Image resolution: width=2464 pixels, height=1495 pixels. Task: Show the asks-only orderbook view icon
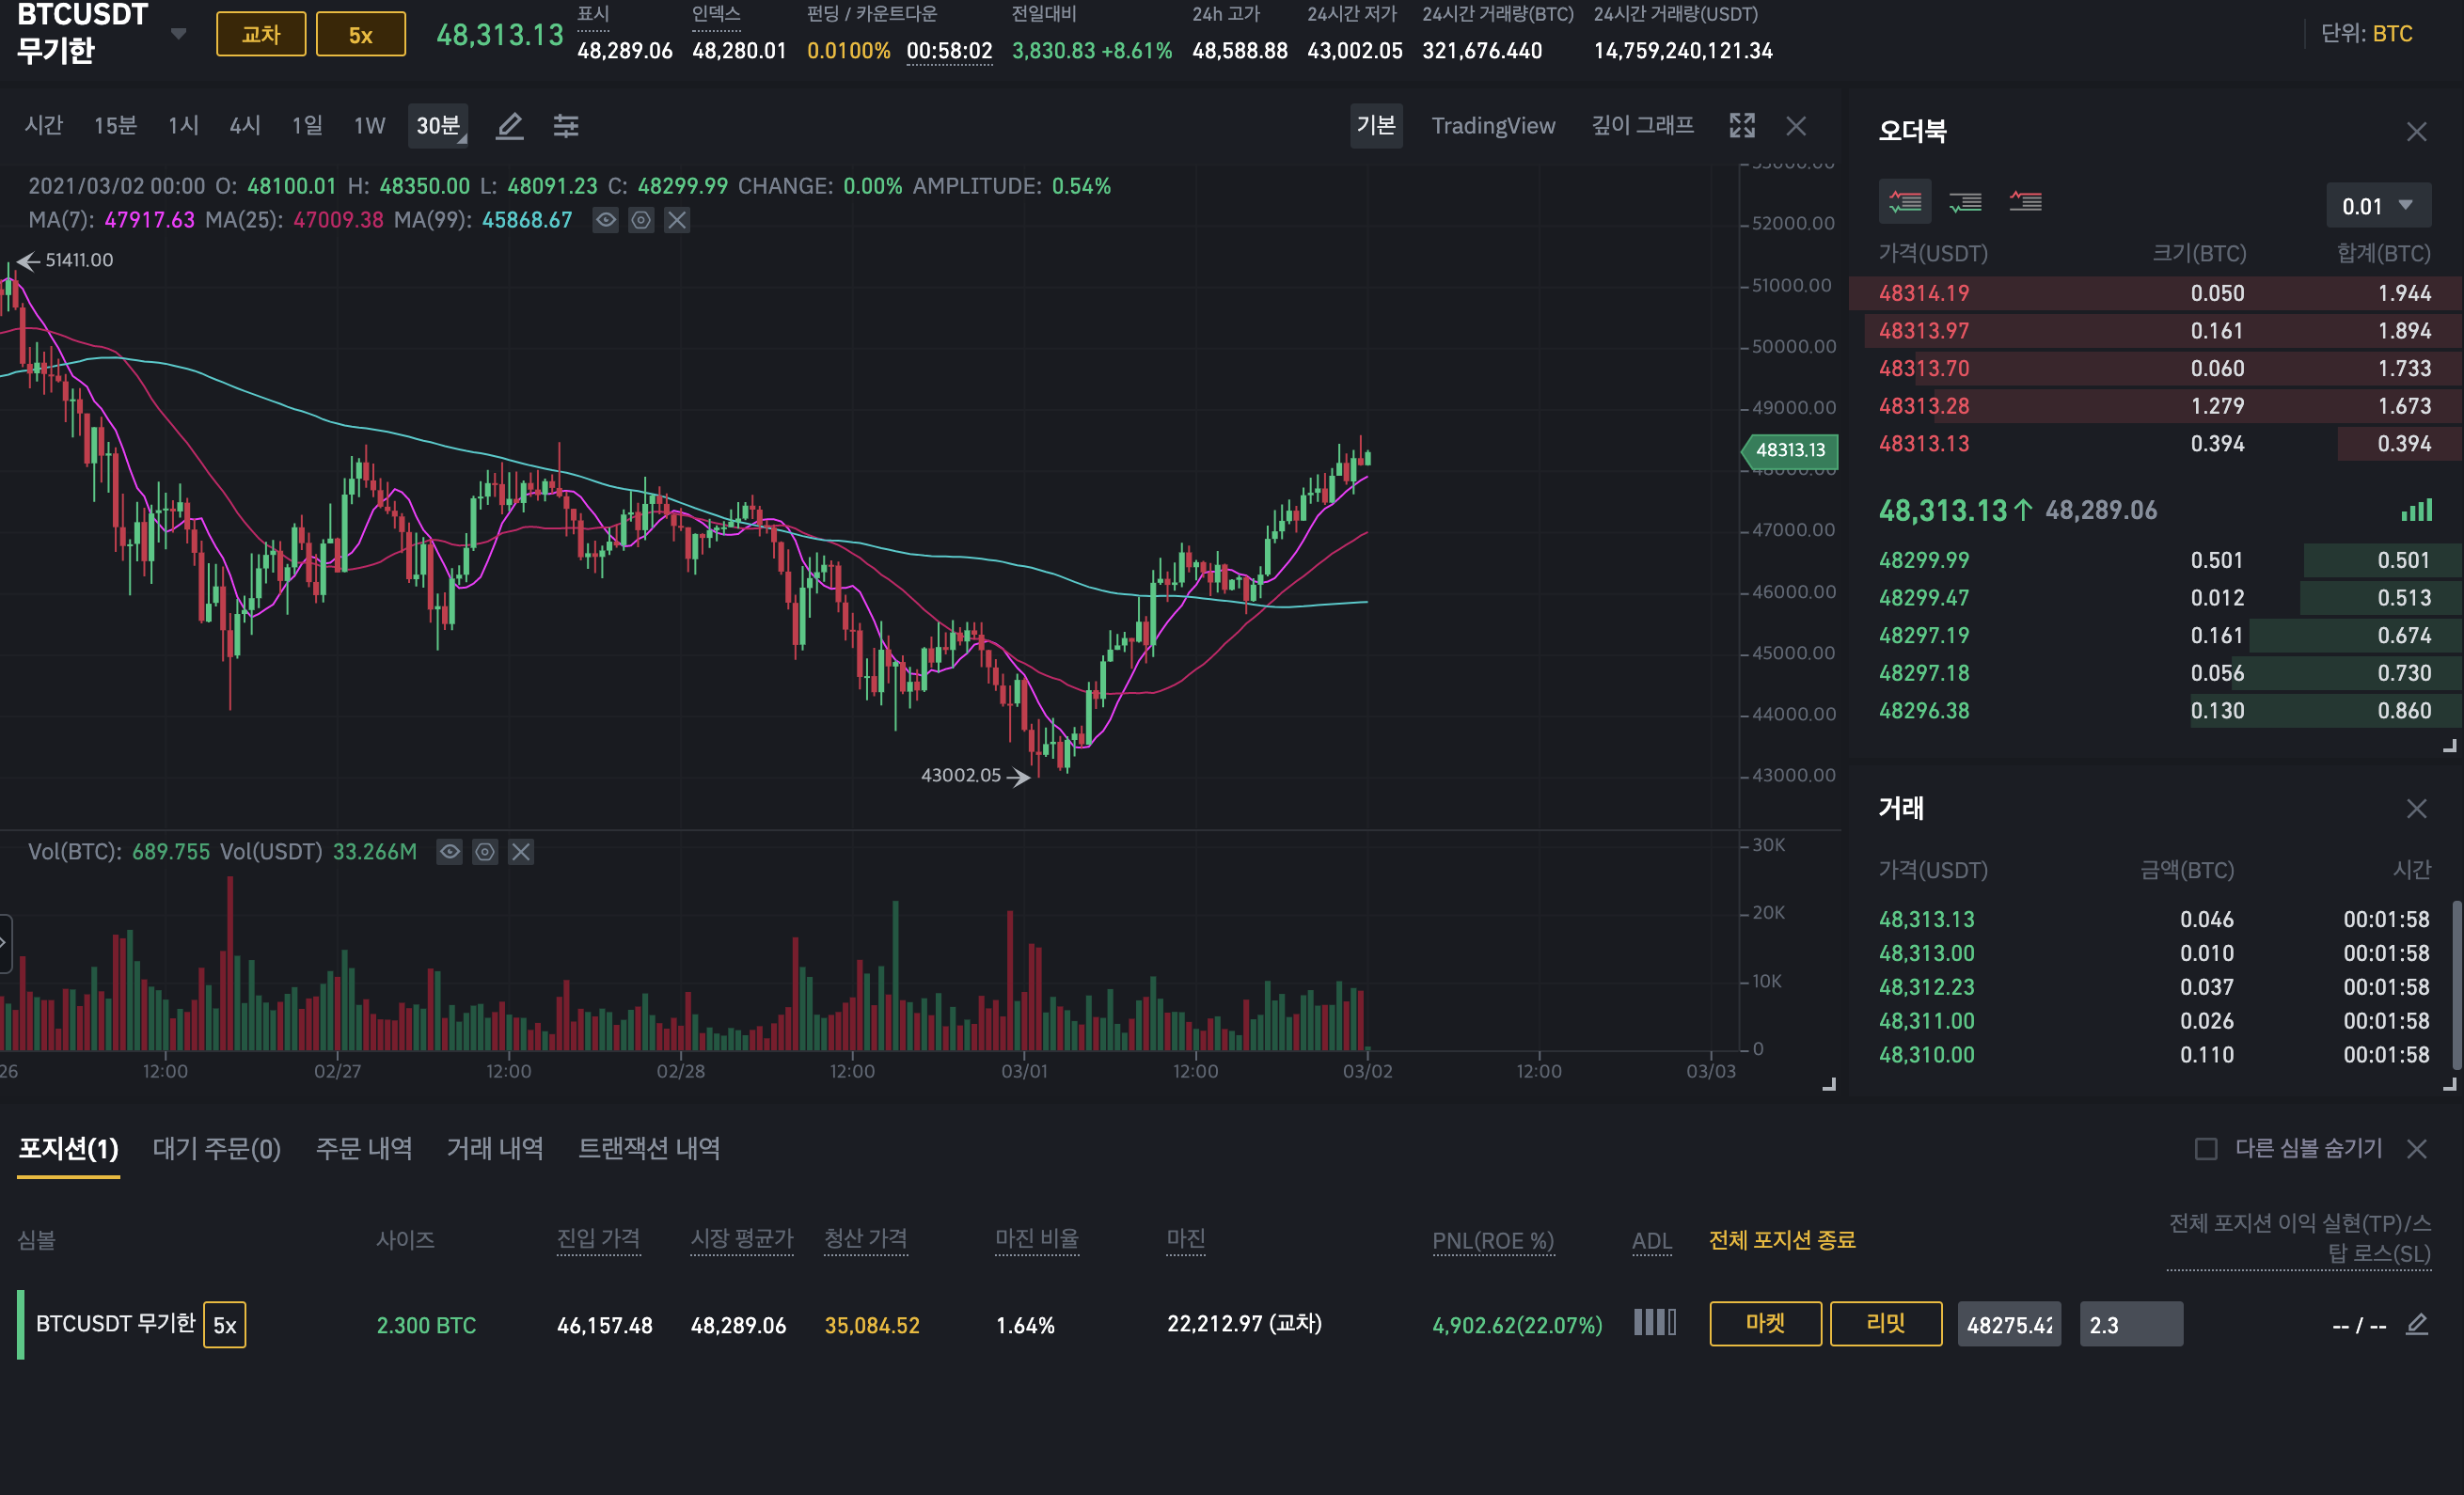[2025, 202]
